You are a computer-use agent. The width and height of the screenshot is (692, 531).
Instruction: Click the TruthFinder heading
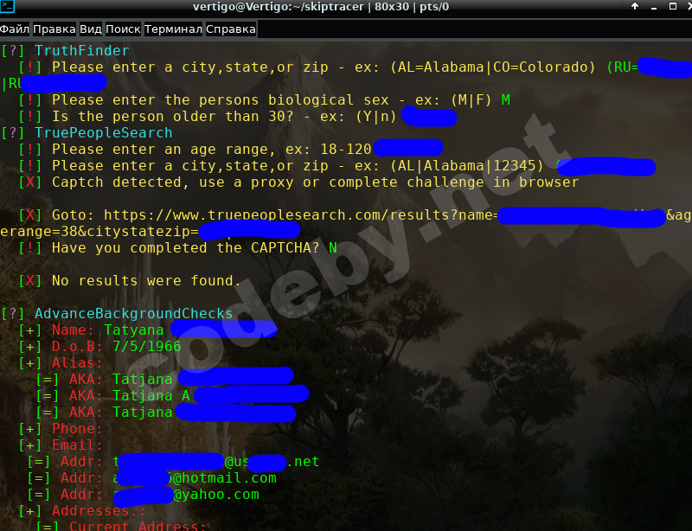pyautogui.click(x=81, y=51)
